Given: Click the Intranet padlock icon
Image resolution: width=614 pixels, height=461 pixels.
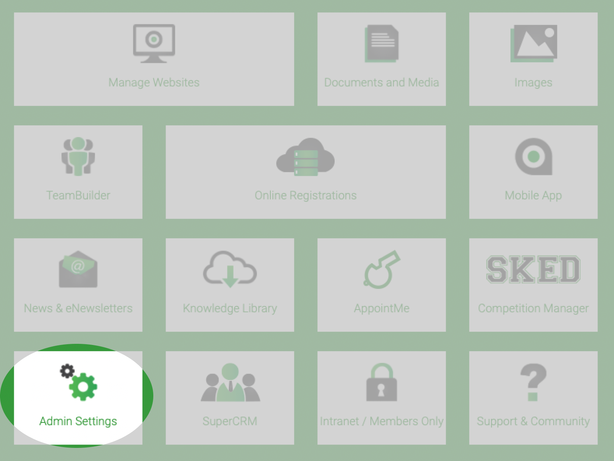Looking at the screenshot, I should 382,382.
